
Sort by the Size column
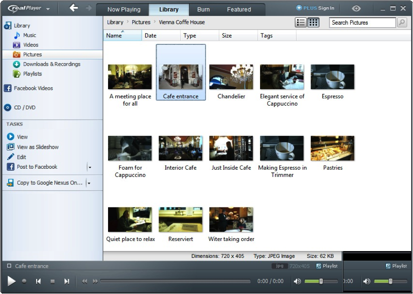coord(238,36)
